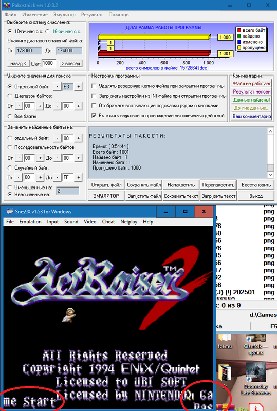Click the Сохранить текст button

(181, 196)
